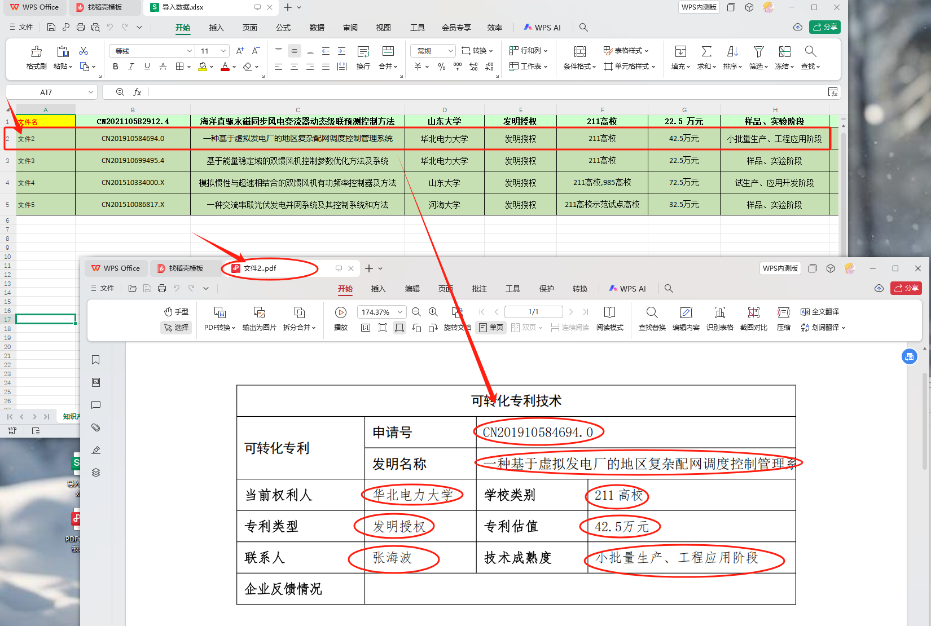Click the AutoSum (求和) icon
This screenshot has height=626, width=931.
pos(706,52)
